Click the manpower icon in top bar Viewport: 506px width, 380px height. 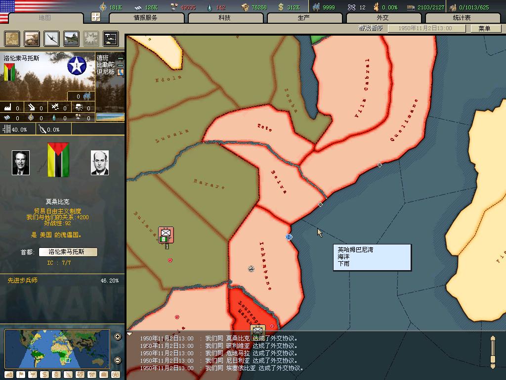click(x=316, y=7)
